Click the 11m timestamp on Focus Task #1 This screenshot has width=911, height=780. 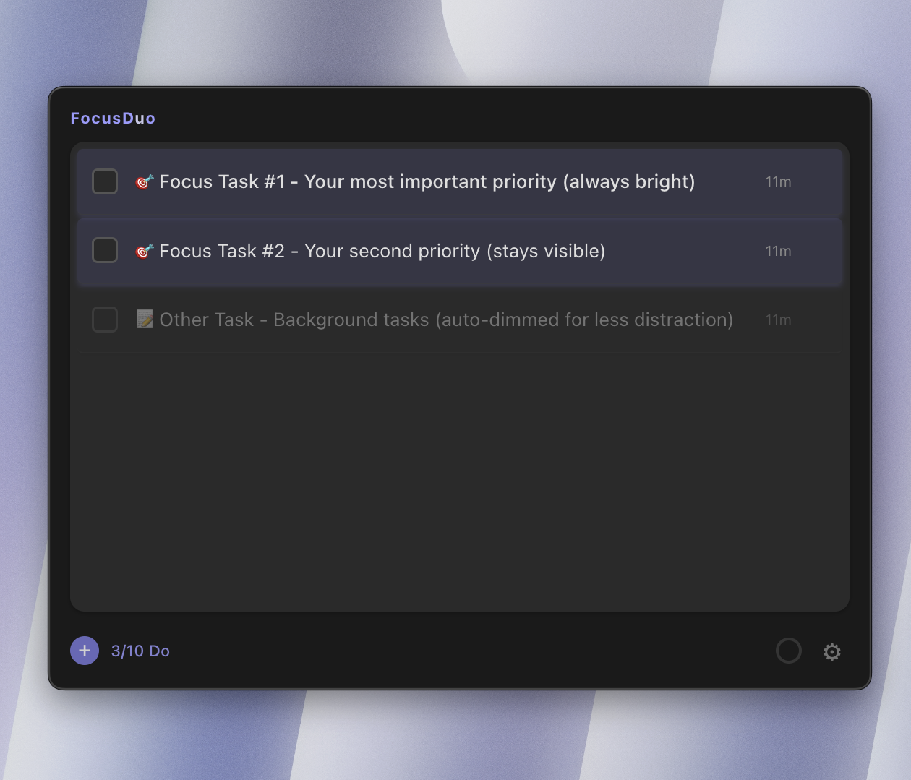[x=779, y=181]
